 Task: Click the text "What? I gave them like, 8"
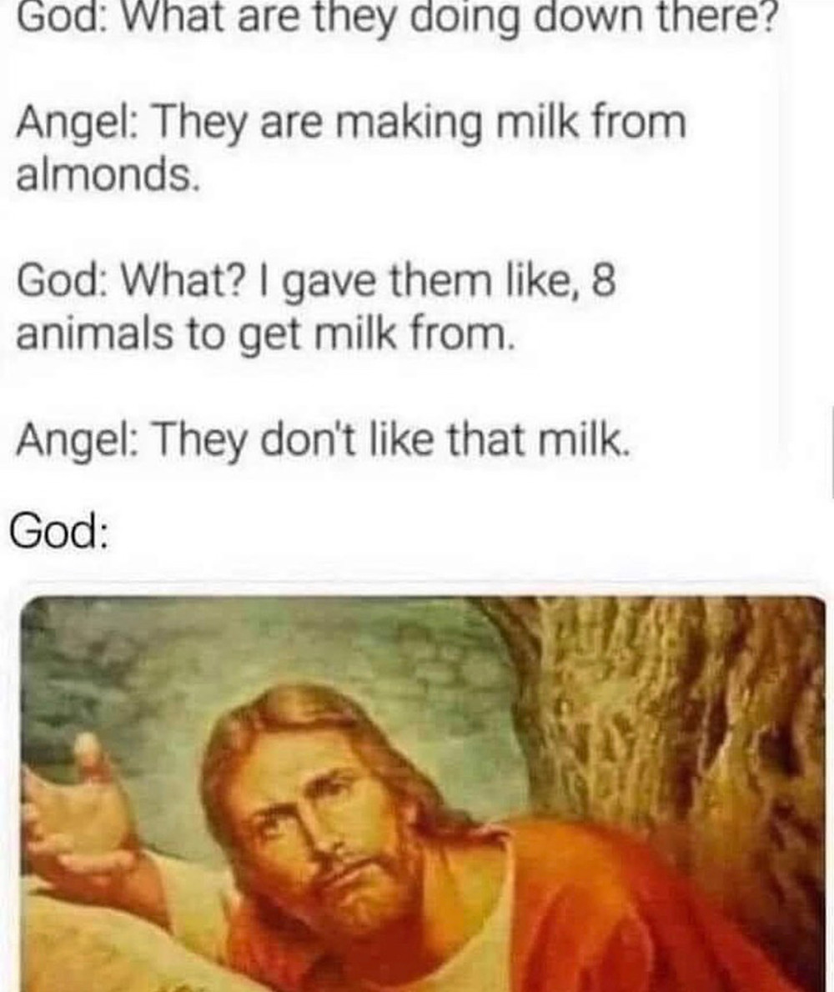pos(368,281)
